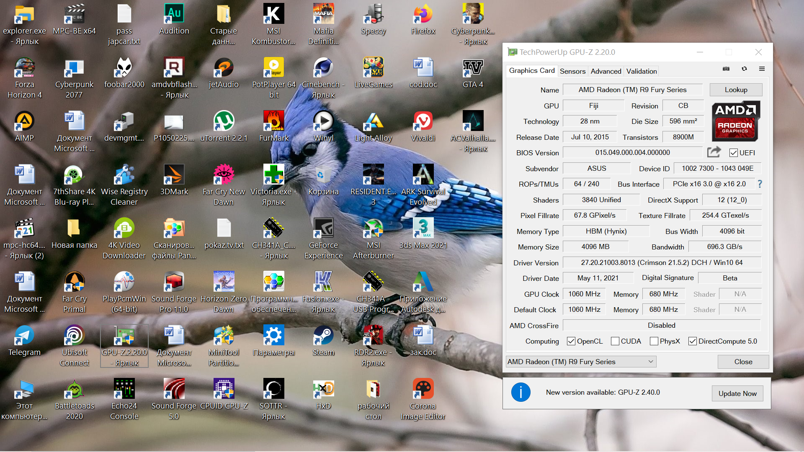The width and height of the screenshot is (804, 452).
Task: Click the BIOS Version value field
Action: pos(632,153)
